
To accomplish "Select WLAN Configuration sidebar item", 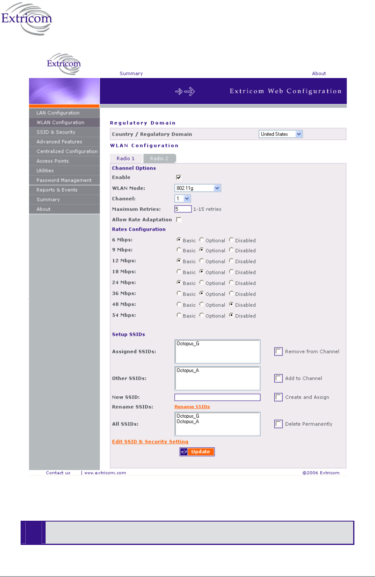I will (x=64, y=122).
